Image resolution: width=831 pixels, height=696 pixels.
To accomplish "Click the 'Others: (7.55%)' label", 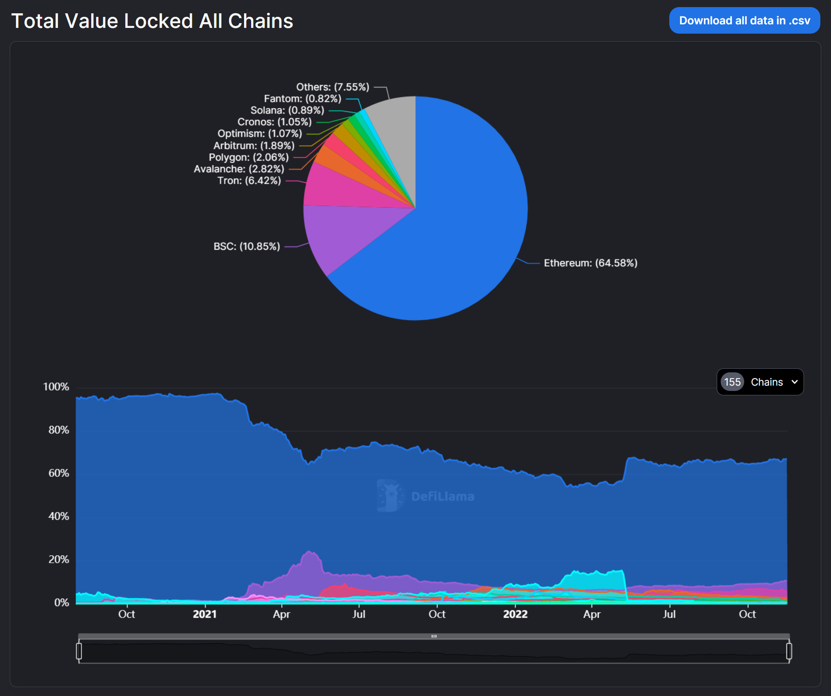I will point(333,87).
